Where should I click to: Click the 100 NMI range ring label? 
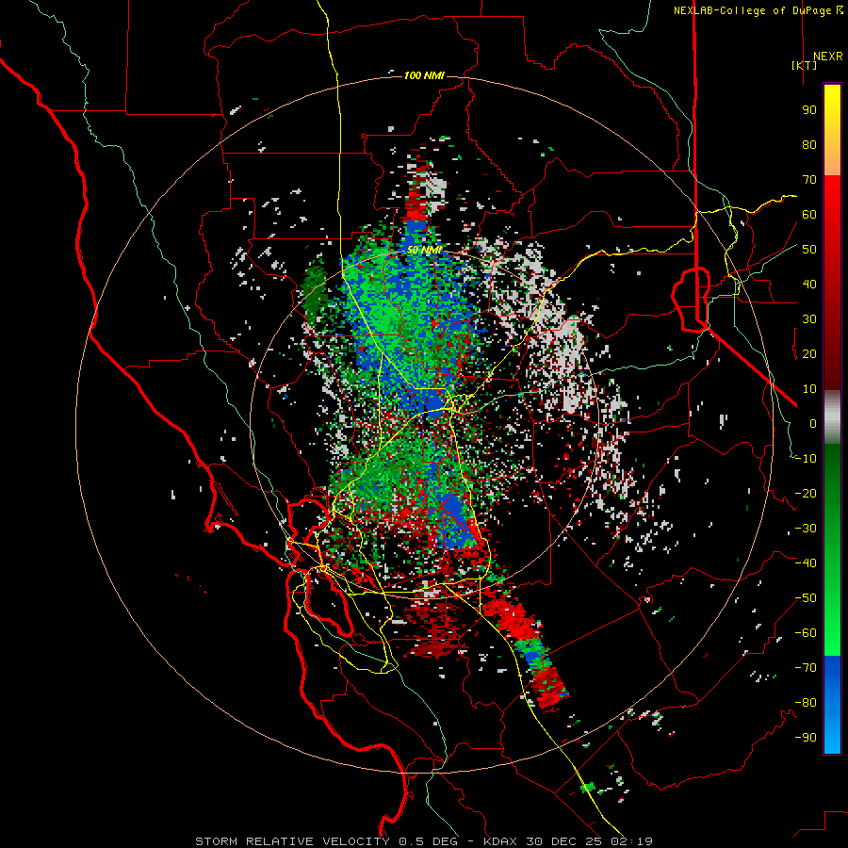click(424, 75)
